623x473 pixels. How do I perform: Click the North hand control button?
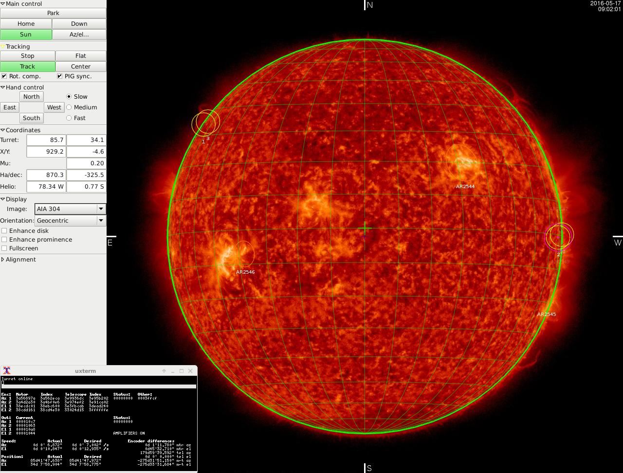[x=32, y=97]
